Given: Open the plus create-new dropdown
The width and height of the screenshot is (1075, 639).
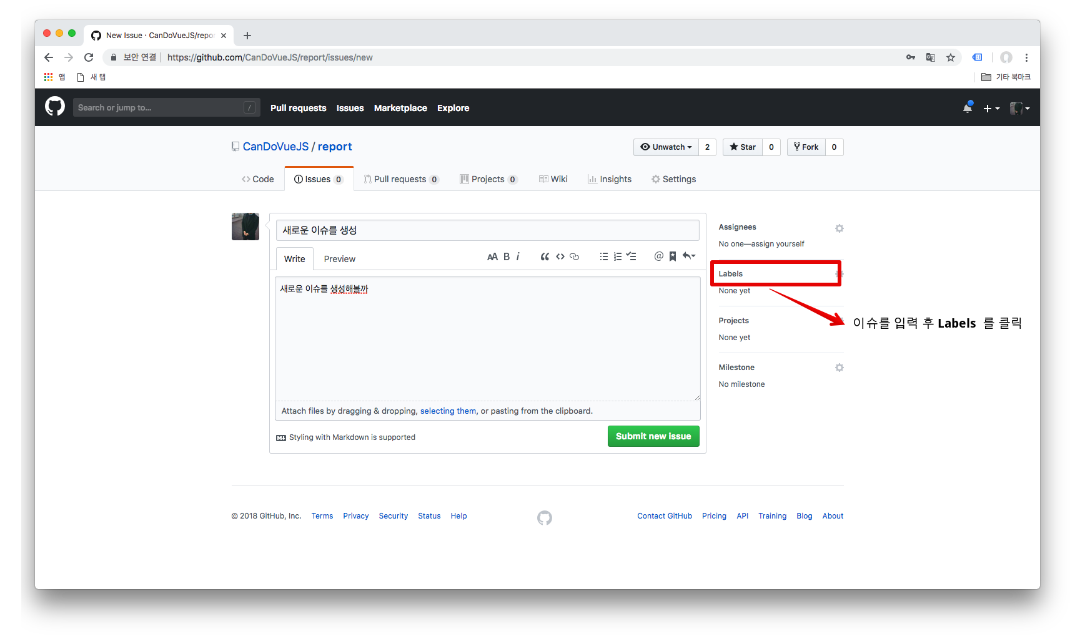Looking at the screenshot, I should pyautogui.click(x=991, y=109).
